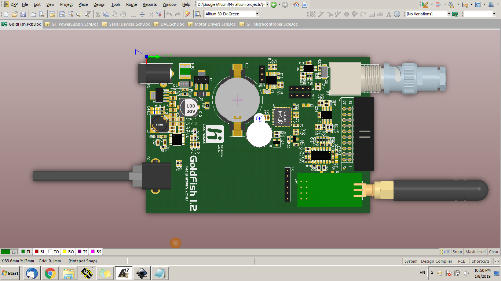Open Inkscape from the taskbar
The image size is (501, 281).
[142, 273]
